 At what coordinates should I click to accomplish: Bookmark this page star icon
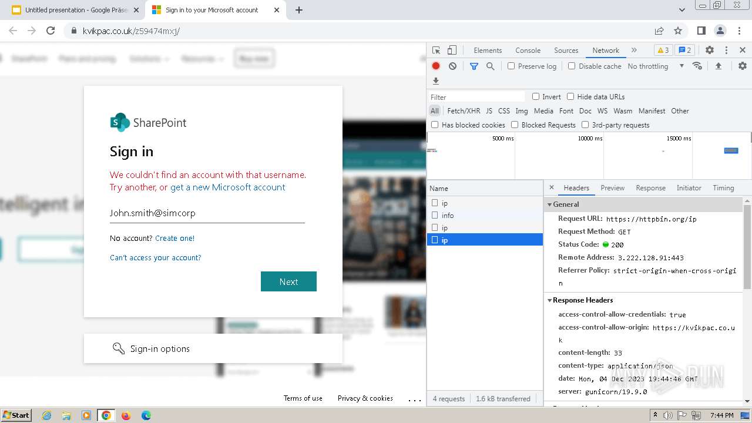(678, 31)
